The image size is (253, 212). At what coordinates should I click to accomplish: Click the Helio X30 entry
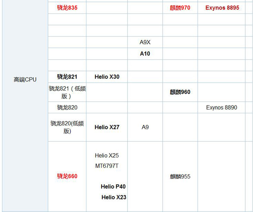(107, 77)
